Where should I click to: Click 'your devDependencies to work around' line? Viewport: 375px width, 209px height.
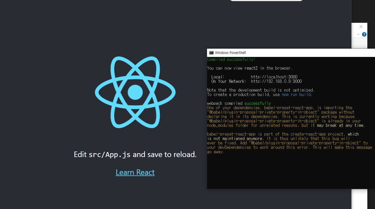tap(289, 147)
